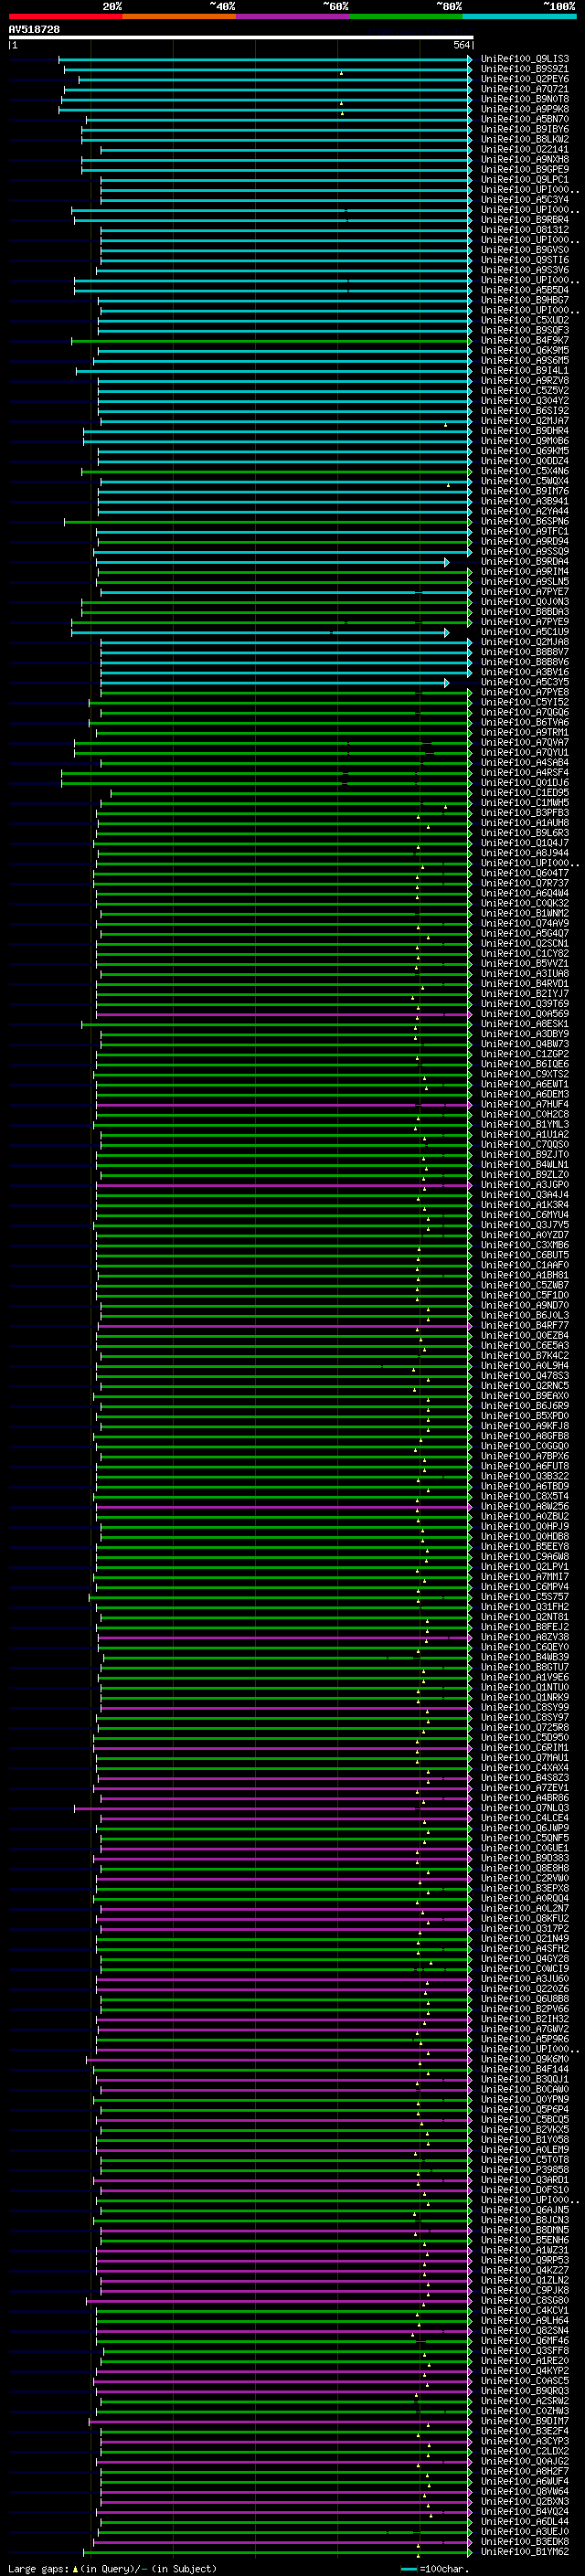Click the white query length bar
The height and width of the screenshot is (2576, 585).
pos(241,38)
